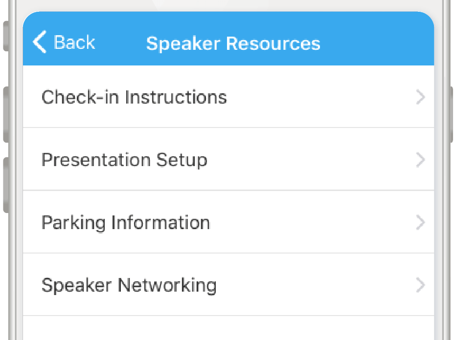
Task: Click the partially visible row below Speaker Networking
Action: 228,329
